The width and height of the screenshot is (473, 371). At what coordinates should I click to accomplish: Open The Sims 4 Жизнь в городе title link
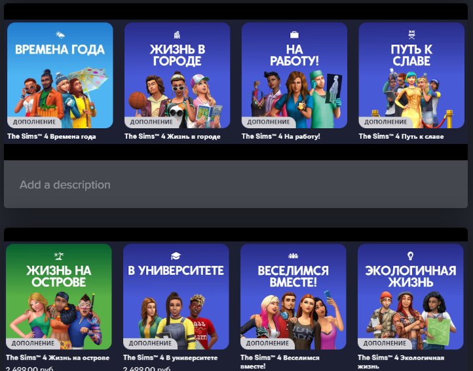[172, 137]
